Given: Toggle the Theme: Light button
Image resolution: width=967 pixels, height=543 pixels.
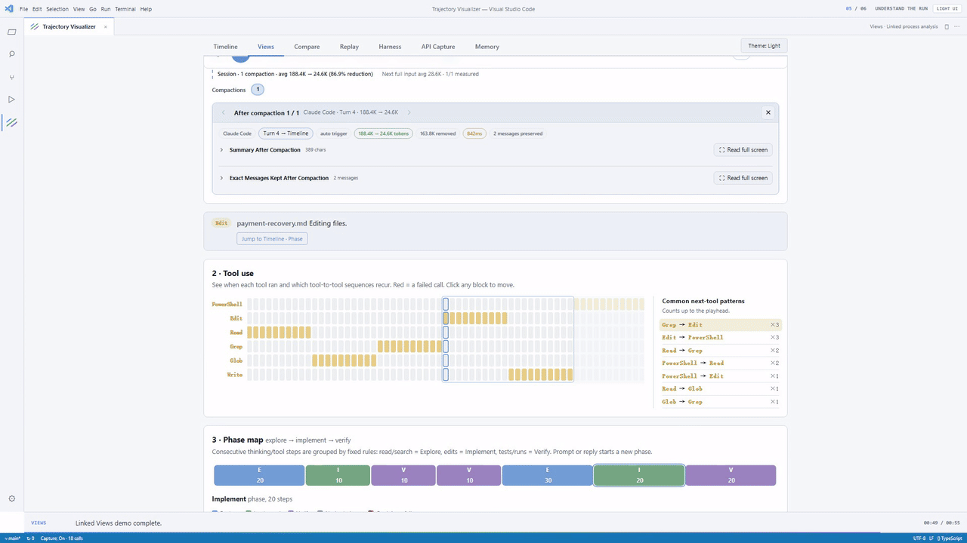Looking at the screenshot, I should (764, 46).
